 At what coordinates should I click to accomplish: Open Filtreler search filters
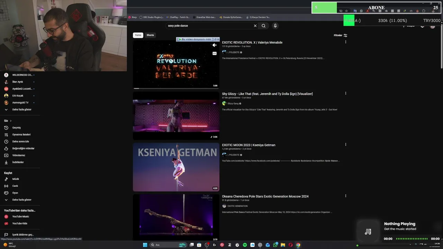340,35
